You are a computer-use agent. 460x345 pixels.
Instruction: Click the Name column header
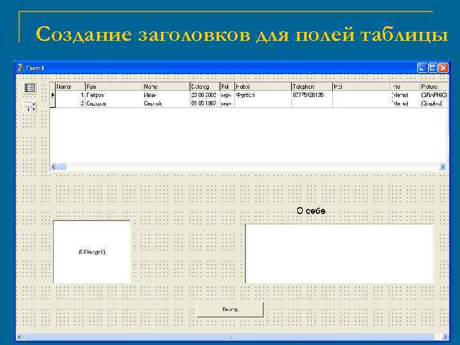click(x=166, y=87)
